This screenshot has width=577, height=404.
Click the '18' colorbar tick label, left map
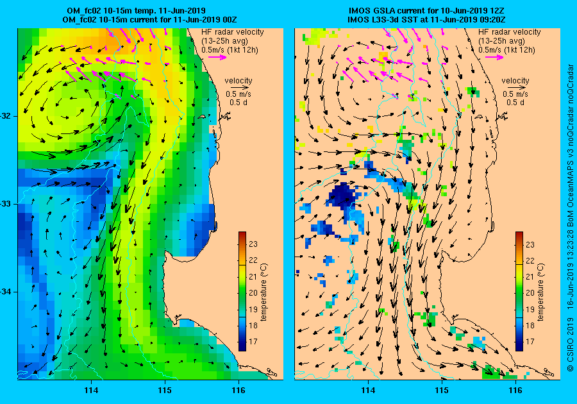pos(253,325)
